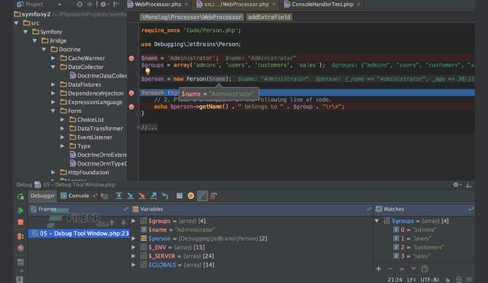This screenshot has width=488, height=283.
Task: Collapse all in Project panel
Action: point(90,4)
